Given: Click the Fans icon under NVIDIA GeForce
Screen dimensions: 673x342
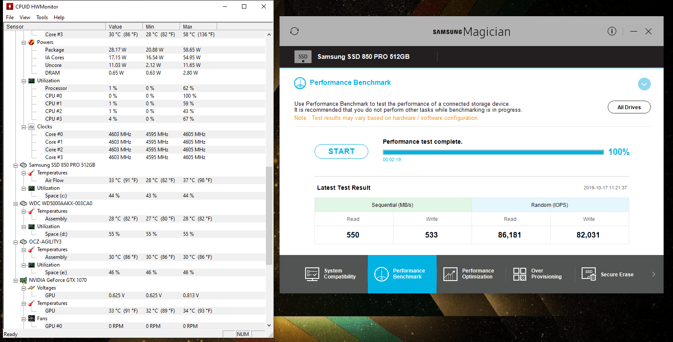Looking at the screenshot, I should (x=32, y=319).
